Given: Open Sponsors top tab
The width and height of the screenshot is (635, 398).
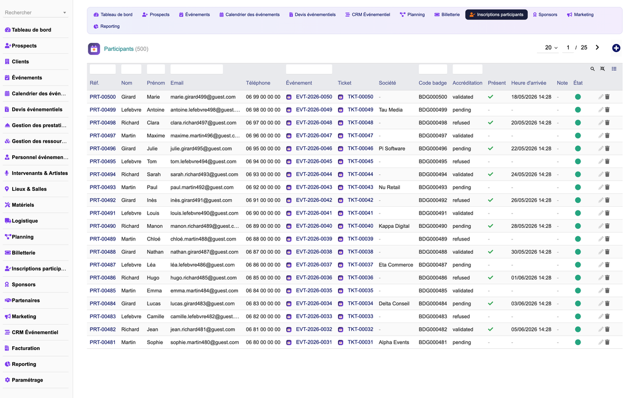Looking at the screenshot, I should 545,15.
